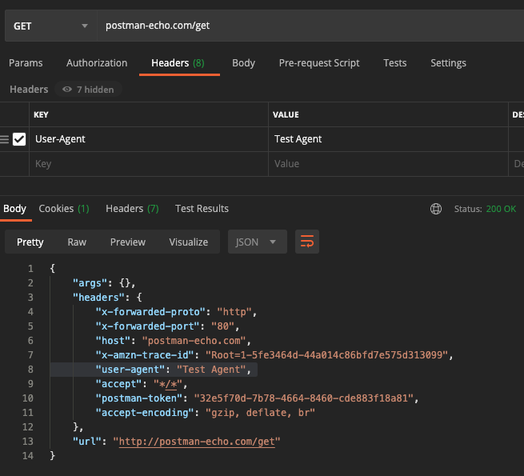524x476 pixels.
Task: Edit the Test Agent value cell
Action: click(x=388, y=139)
